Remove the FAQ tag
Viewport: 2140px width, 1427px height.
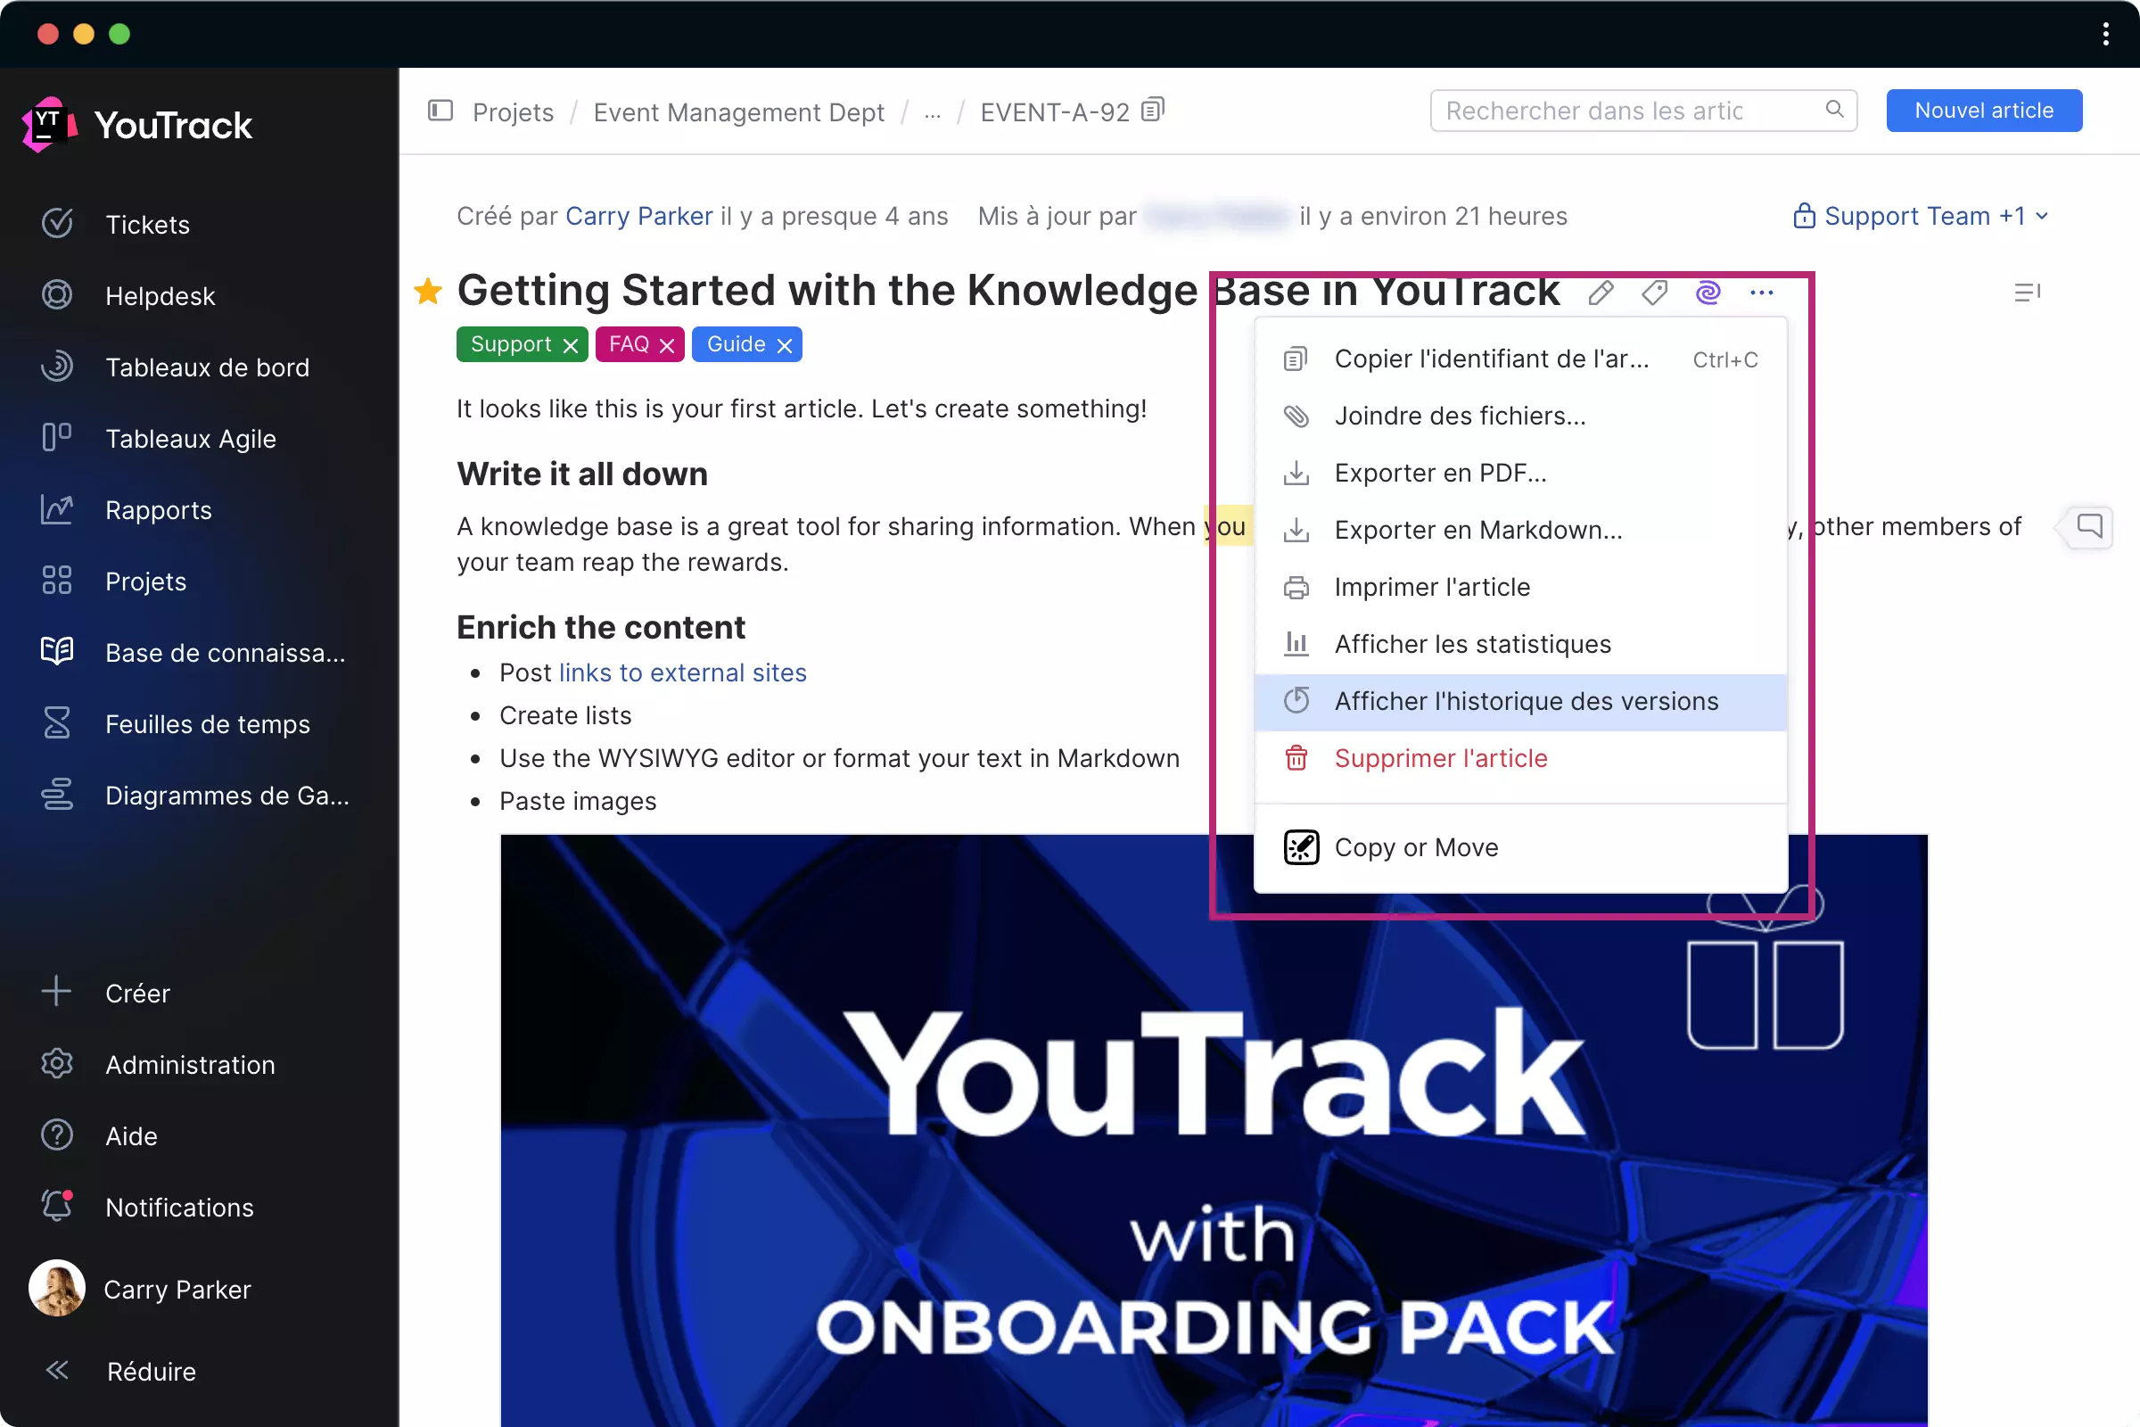(x=667, y=346)
